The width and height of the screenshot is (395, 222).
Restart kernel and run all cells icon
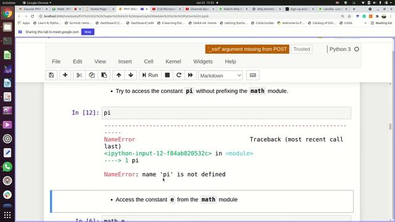coord(191,75)
